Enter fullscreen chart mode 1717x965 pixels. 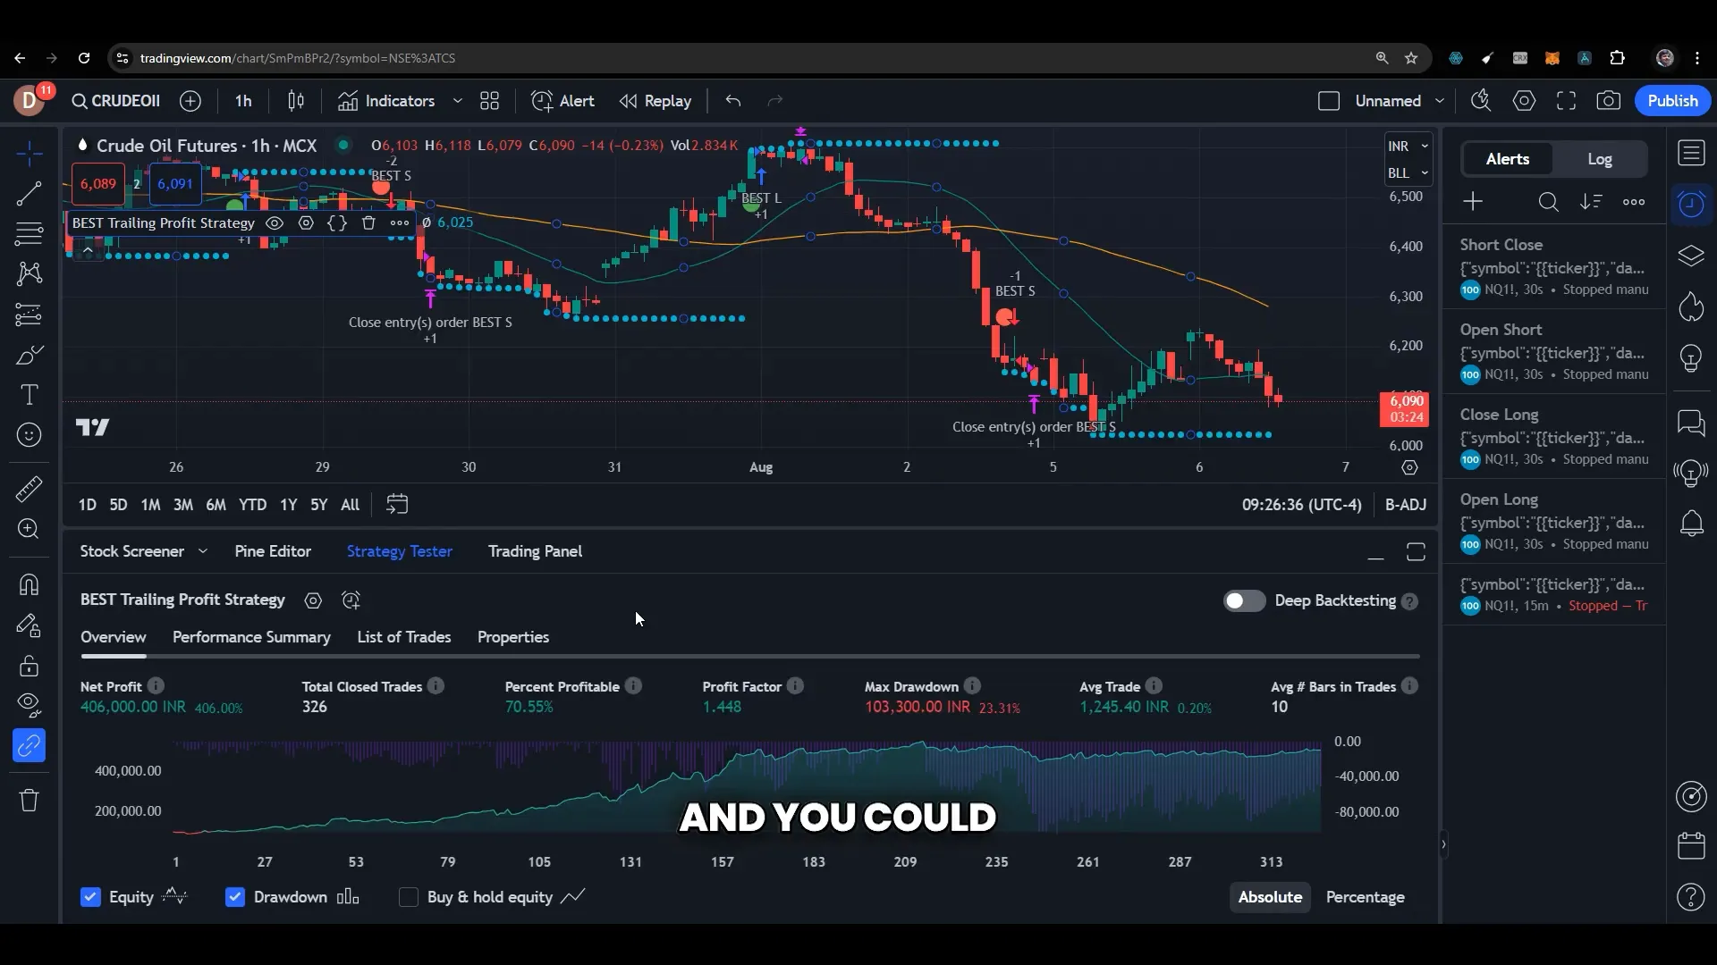[x=1566, y=101]
